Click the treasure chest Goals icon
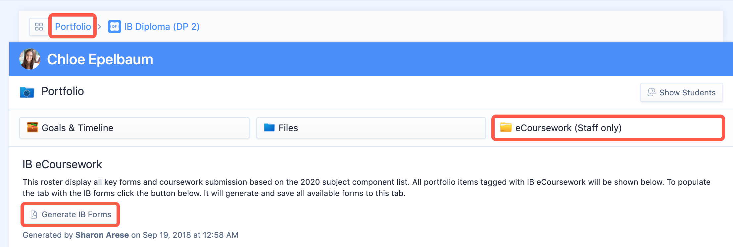Viewport: 733px width, 247px height. 32,127
